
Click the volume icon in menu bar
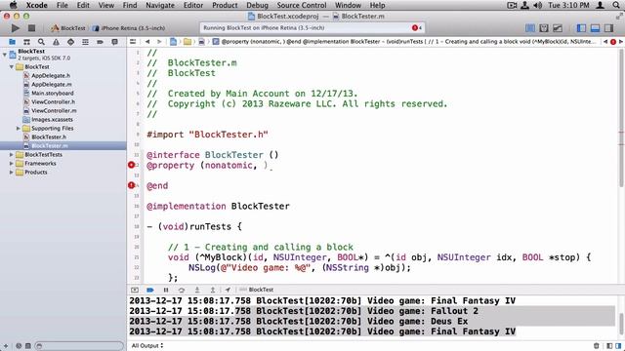[538, 5]
